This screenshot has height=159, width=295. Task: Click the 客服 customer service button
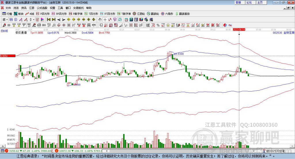click(240, 2)
